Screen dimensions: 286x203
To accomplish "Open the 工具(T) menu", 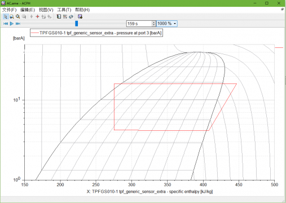I will (64, 10).
